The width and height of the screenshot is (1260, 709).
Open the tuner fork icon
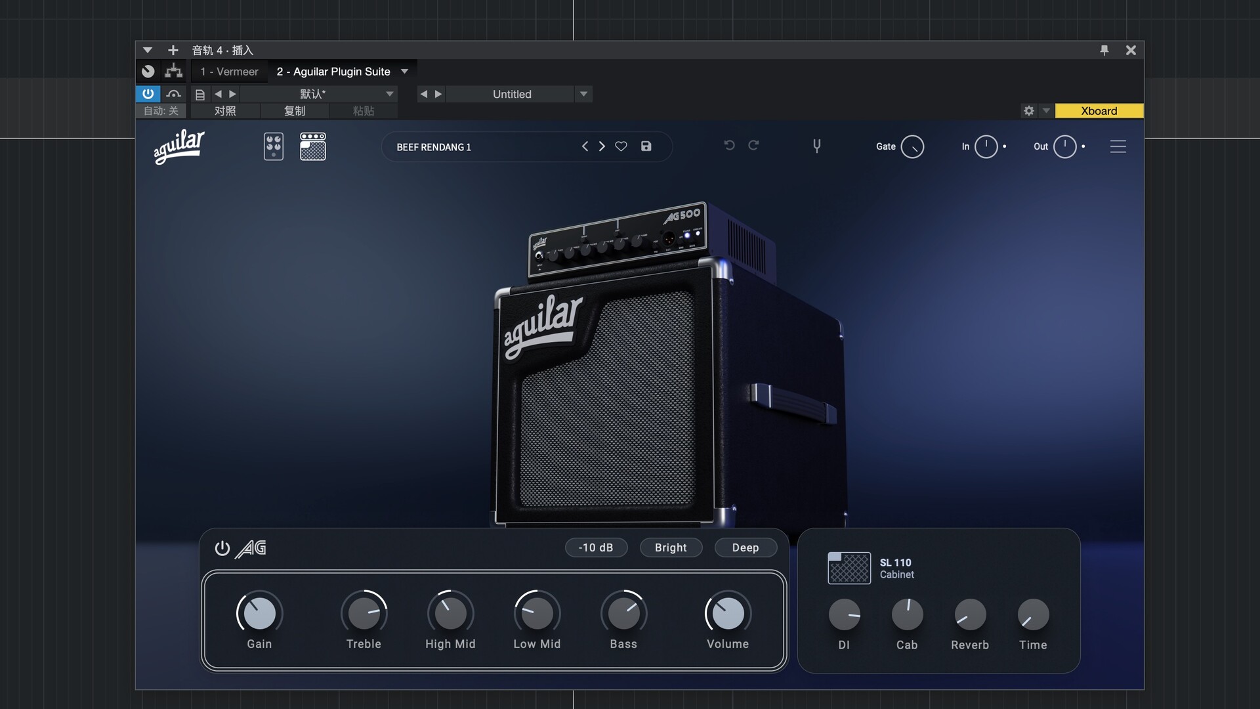816,146
